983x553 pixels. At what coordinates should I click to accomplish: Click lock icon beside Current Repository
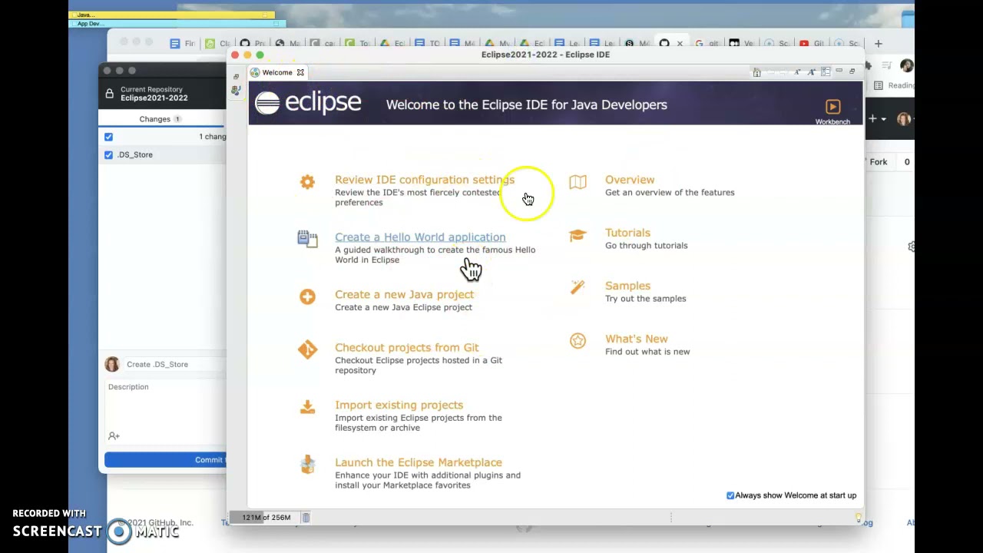(x=109, y=94)
